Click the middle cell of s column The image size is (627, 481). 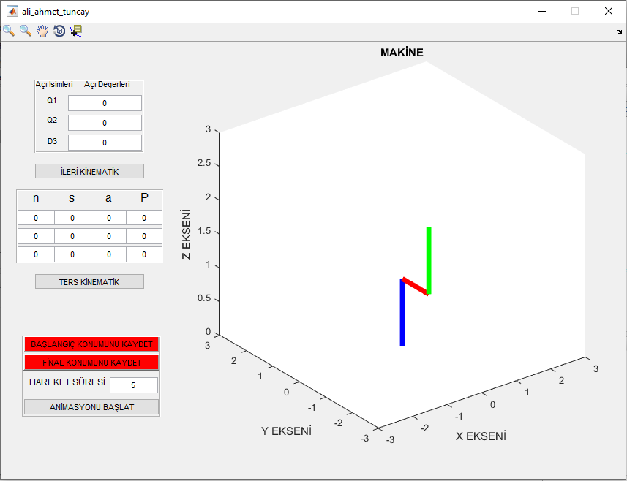coord(71,235)
